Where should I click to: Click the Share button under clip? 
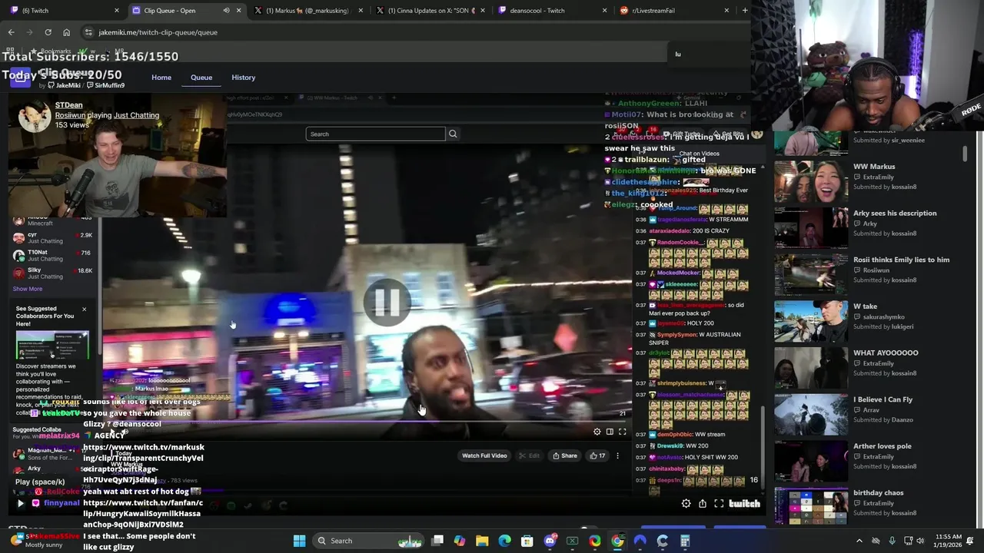(x=564, y=455)
